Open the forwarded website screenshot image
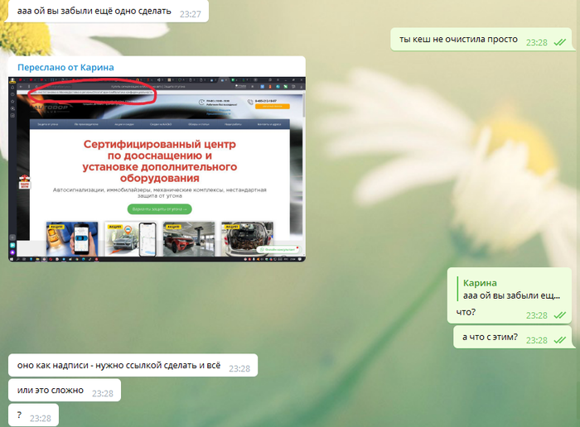Viewport: 580px width, 427px height. click(x=157, y=167)
